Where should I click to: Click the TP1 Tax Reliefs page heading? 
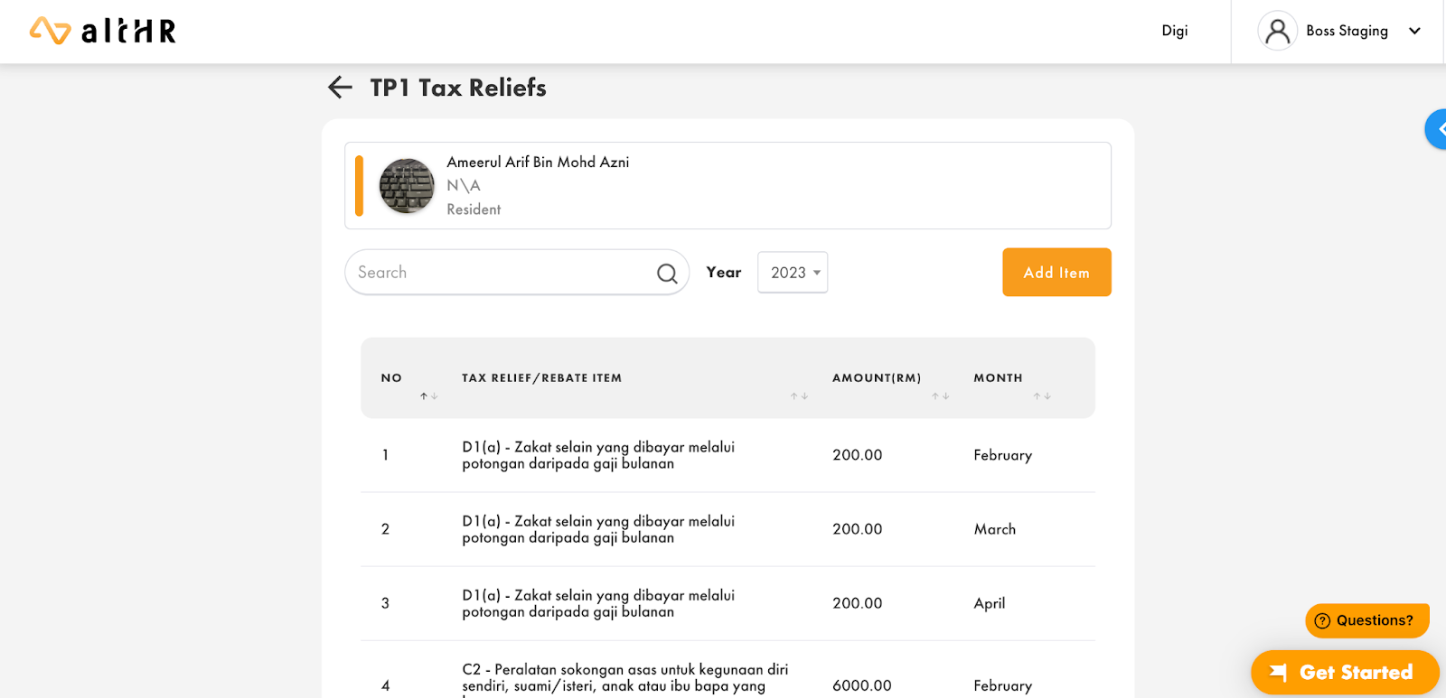(457, 87)
